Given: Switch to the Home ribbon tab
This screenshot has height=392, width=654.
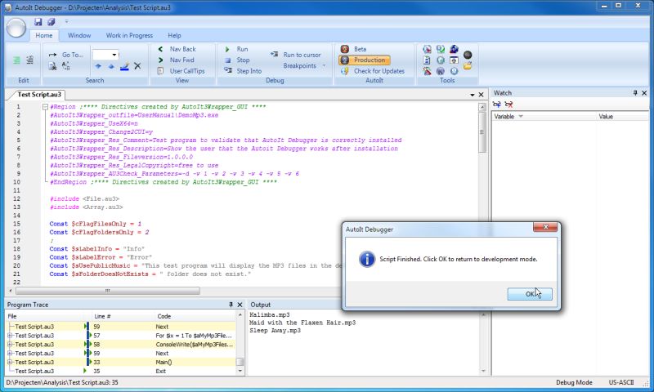Looking at the screenshot, I should [x=44, y=35].
